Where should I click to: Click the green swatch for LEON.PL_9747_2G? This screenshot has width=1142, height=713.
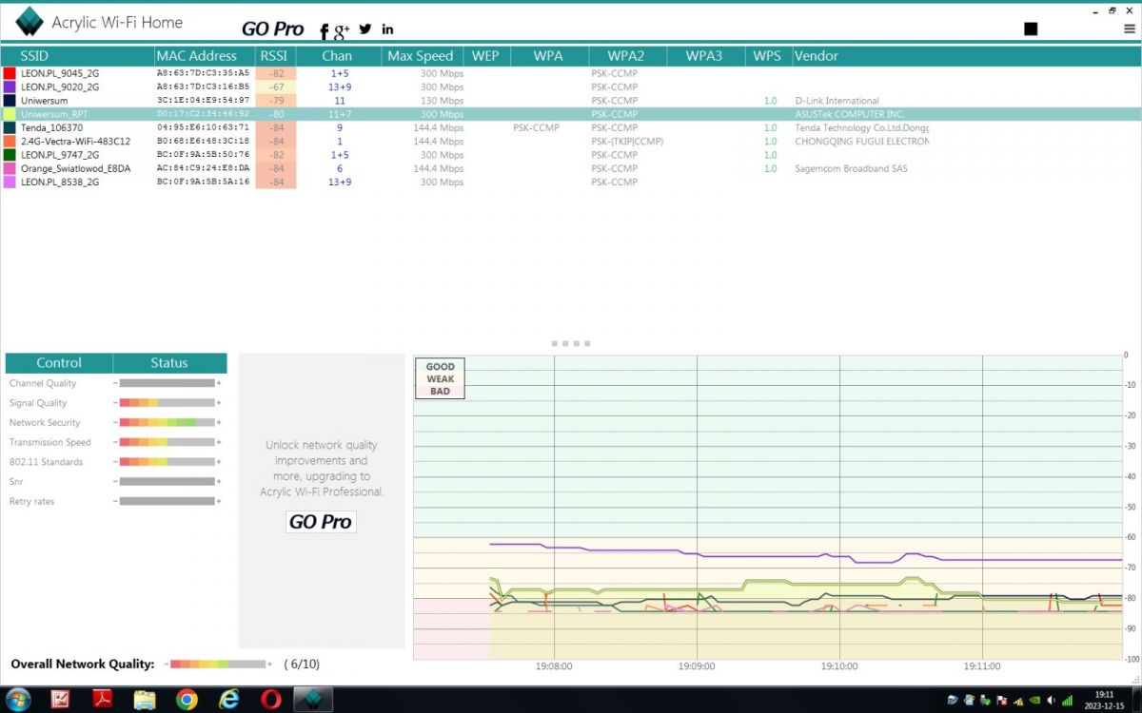(10, 155)
